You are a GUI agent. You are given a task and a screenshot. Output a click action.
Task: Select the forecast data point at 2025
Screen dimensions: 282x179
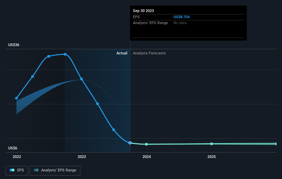coord(212,144)
